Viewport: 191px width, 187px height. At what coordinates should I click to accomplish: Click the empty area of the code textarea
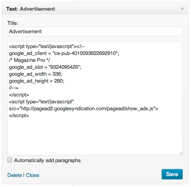click(95, 135)
